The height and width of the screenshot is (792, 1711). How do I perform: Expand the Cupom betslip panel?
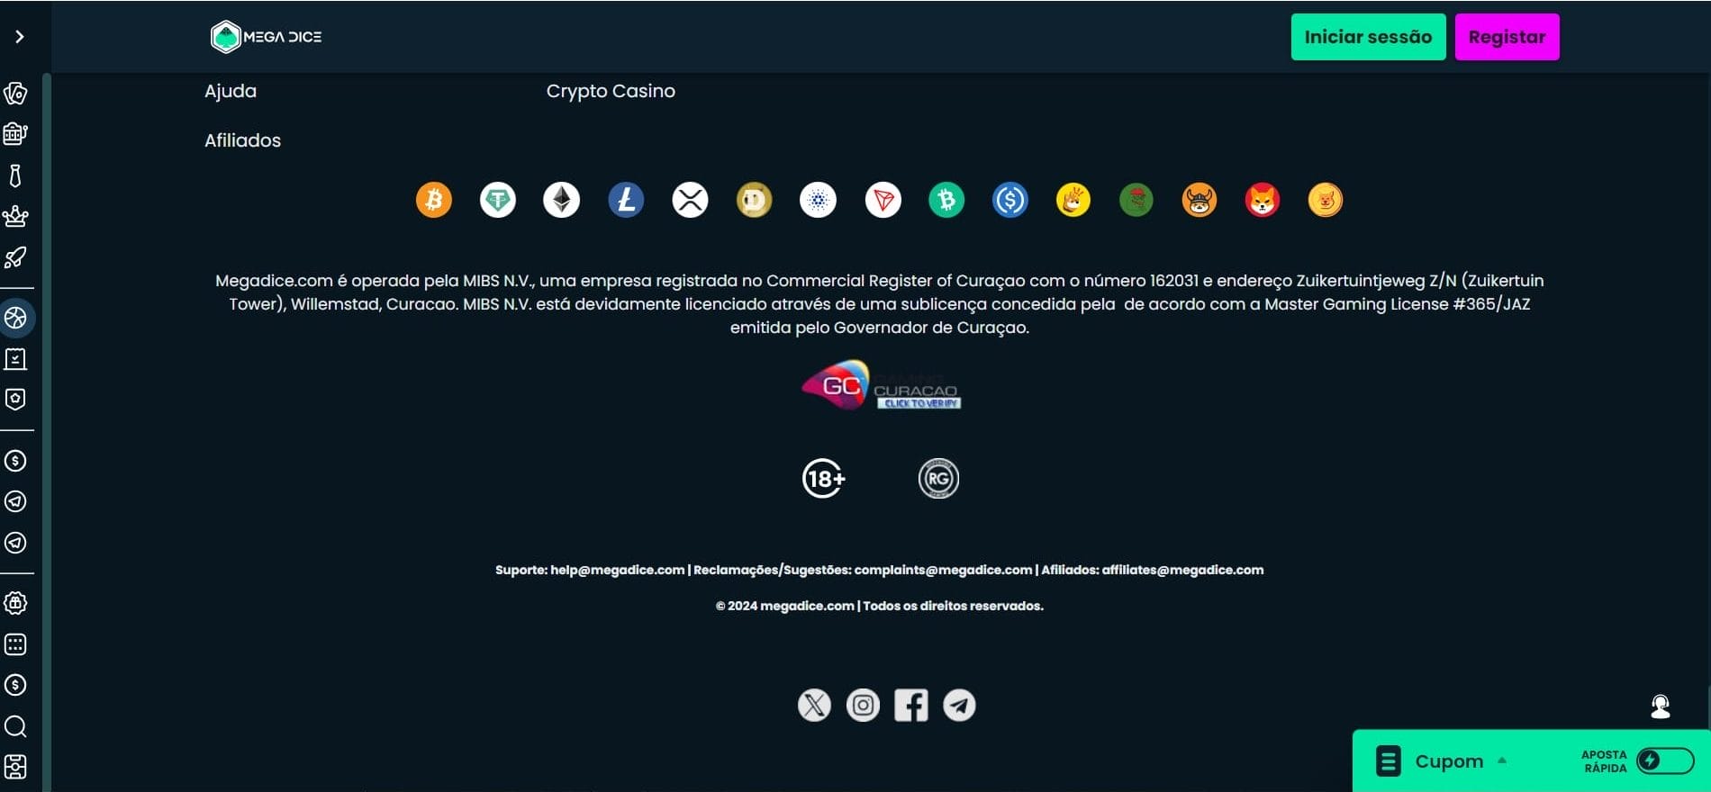tap(1443, 761)
